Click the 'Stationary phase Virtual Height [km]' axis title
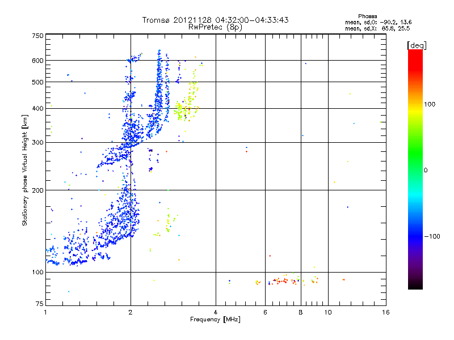454x340 pixels. 25,170
